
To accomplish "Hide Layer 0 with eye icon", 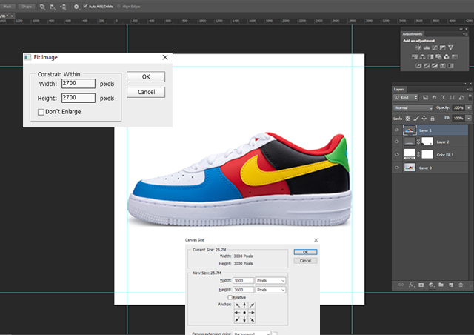I will (x=397, y=167).
